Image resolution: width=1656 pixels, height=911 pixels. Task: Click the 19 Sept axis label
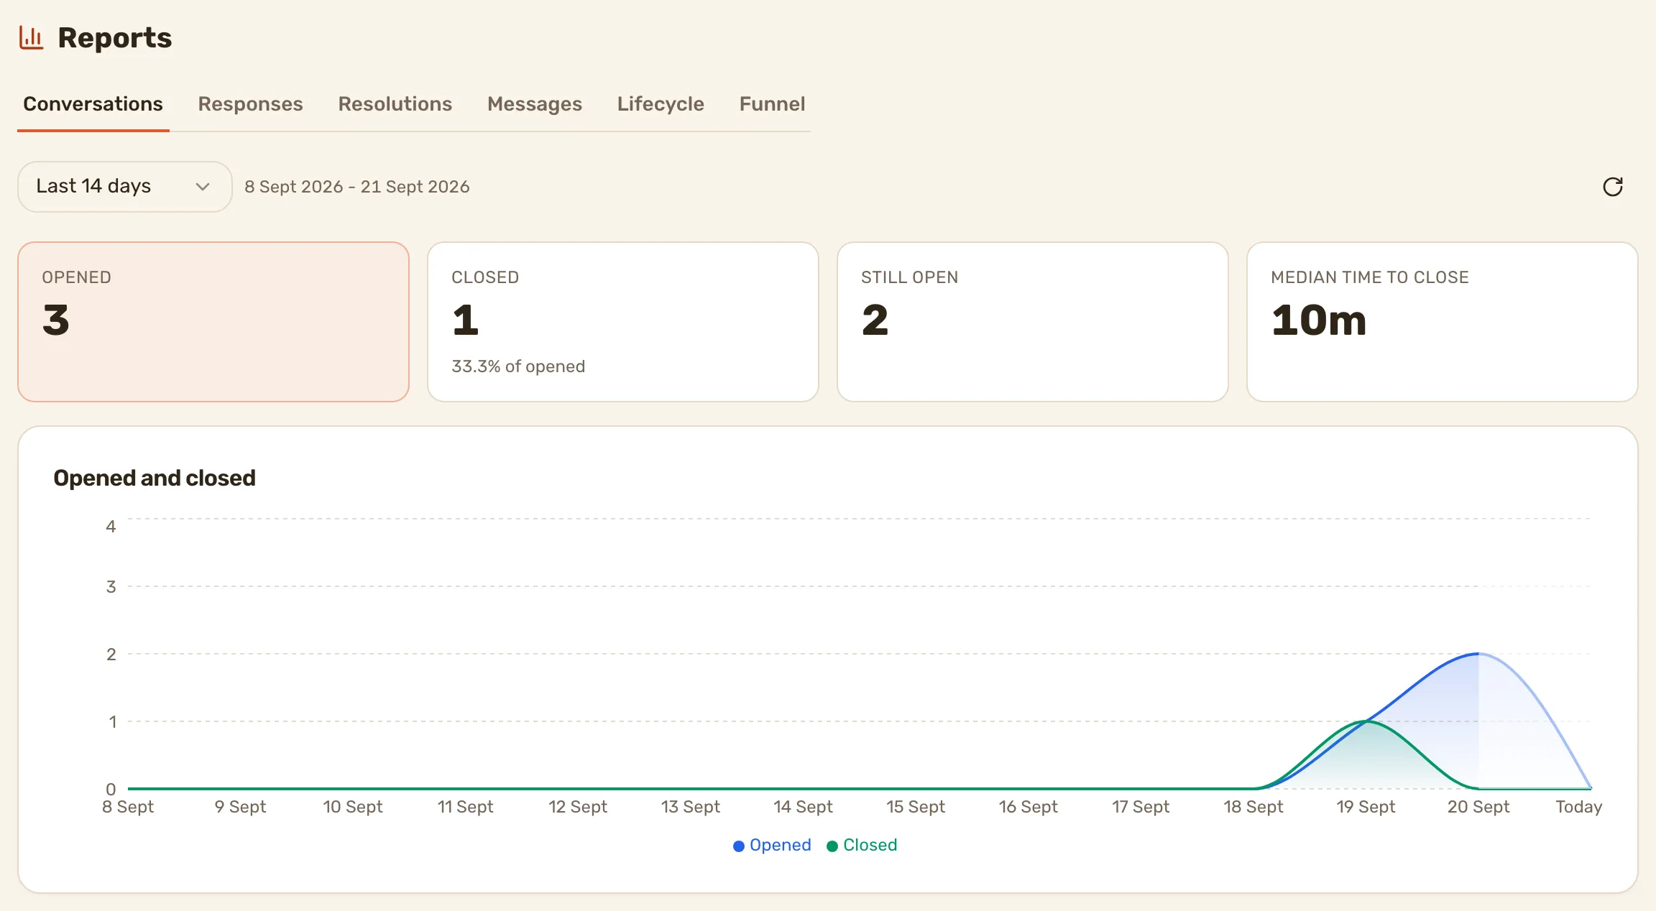[x=1366, y=807]
